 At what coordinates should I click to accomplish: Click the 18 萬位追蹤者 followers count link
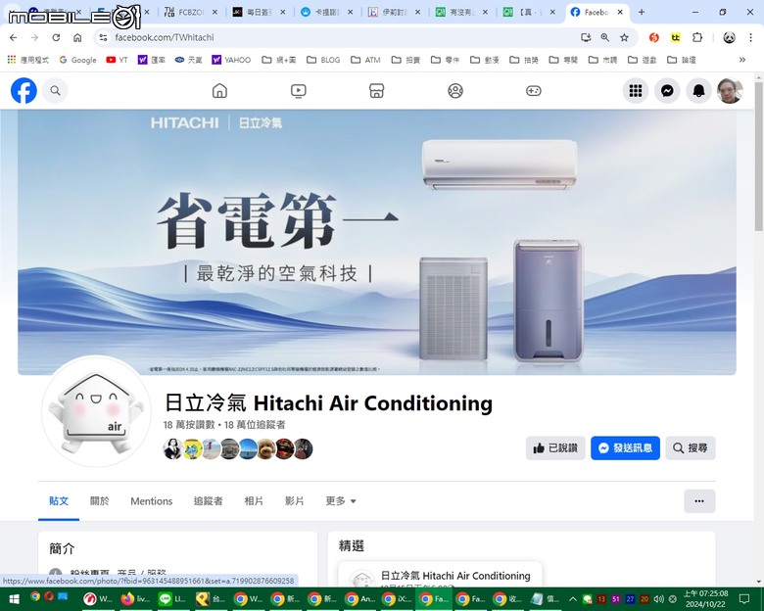[x=255, y=425]
